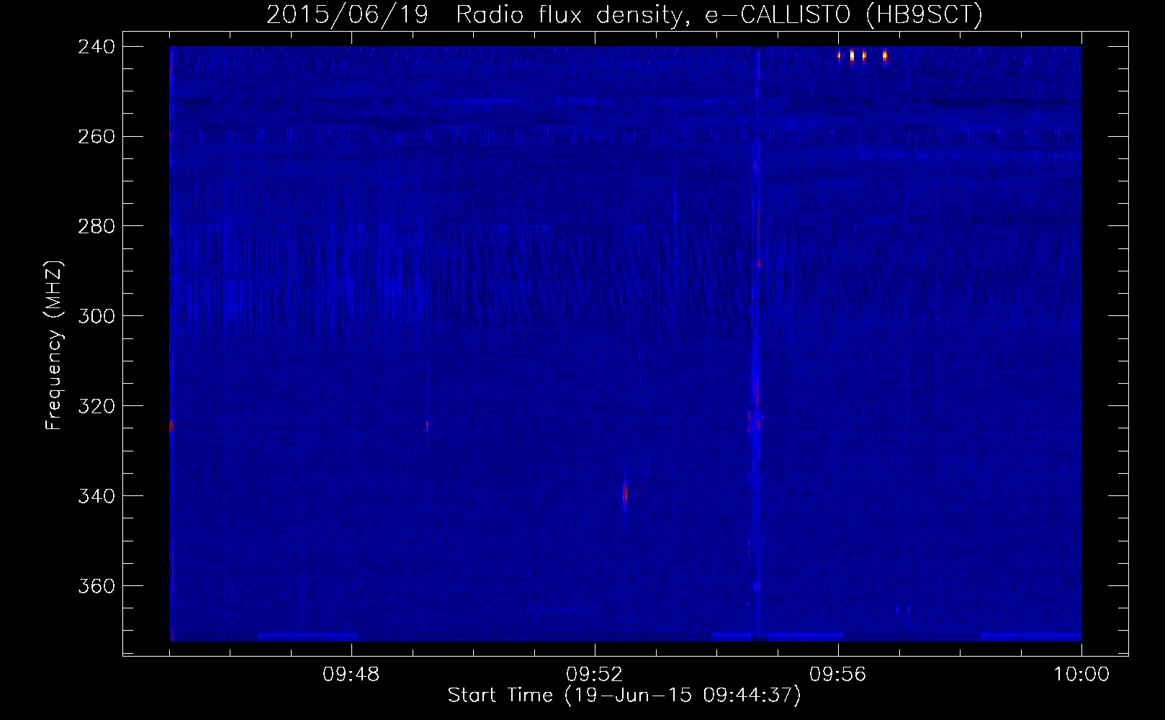Click the 260 frequency tick label
1165x720 pixels.
(96, 137)
